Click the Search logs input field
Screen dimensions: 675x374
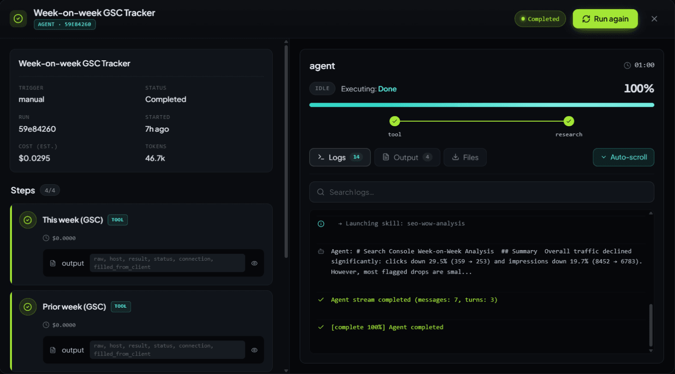coord(482,192)
